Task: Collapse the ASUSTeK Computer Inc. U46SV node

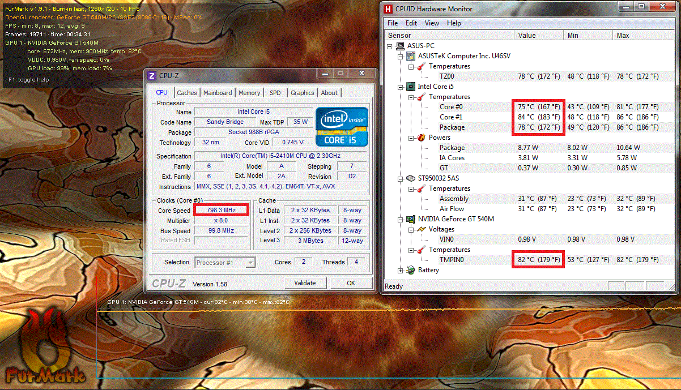Action: click(401, 56)
